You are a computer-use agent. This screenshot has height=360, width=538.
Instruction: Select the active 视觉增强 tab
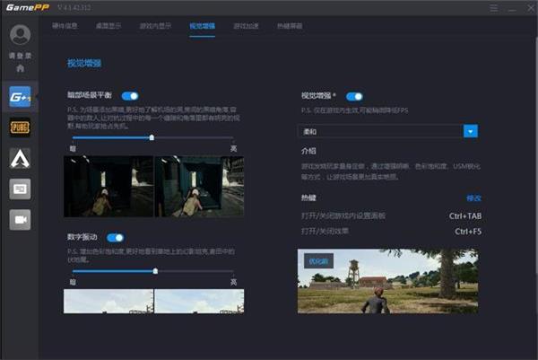pos(203,26)
